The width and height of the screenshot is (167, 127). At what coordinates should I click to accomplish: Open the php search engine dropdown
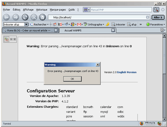[87, 10]
